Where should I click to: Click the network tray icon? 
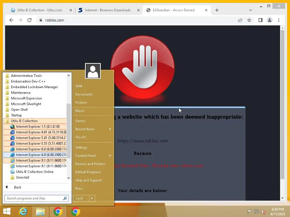[257, 212]
